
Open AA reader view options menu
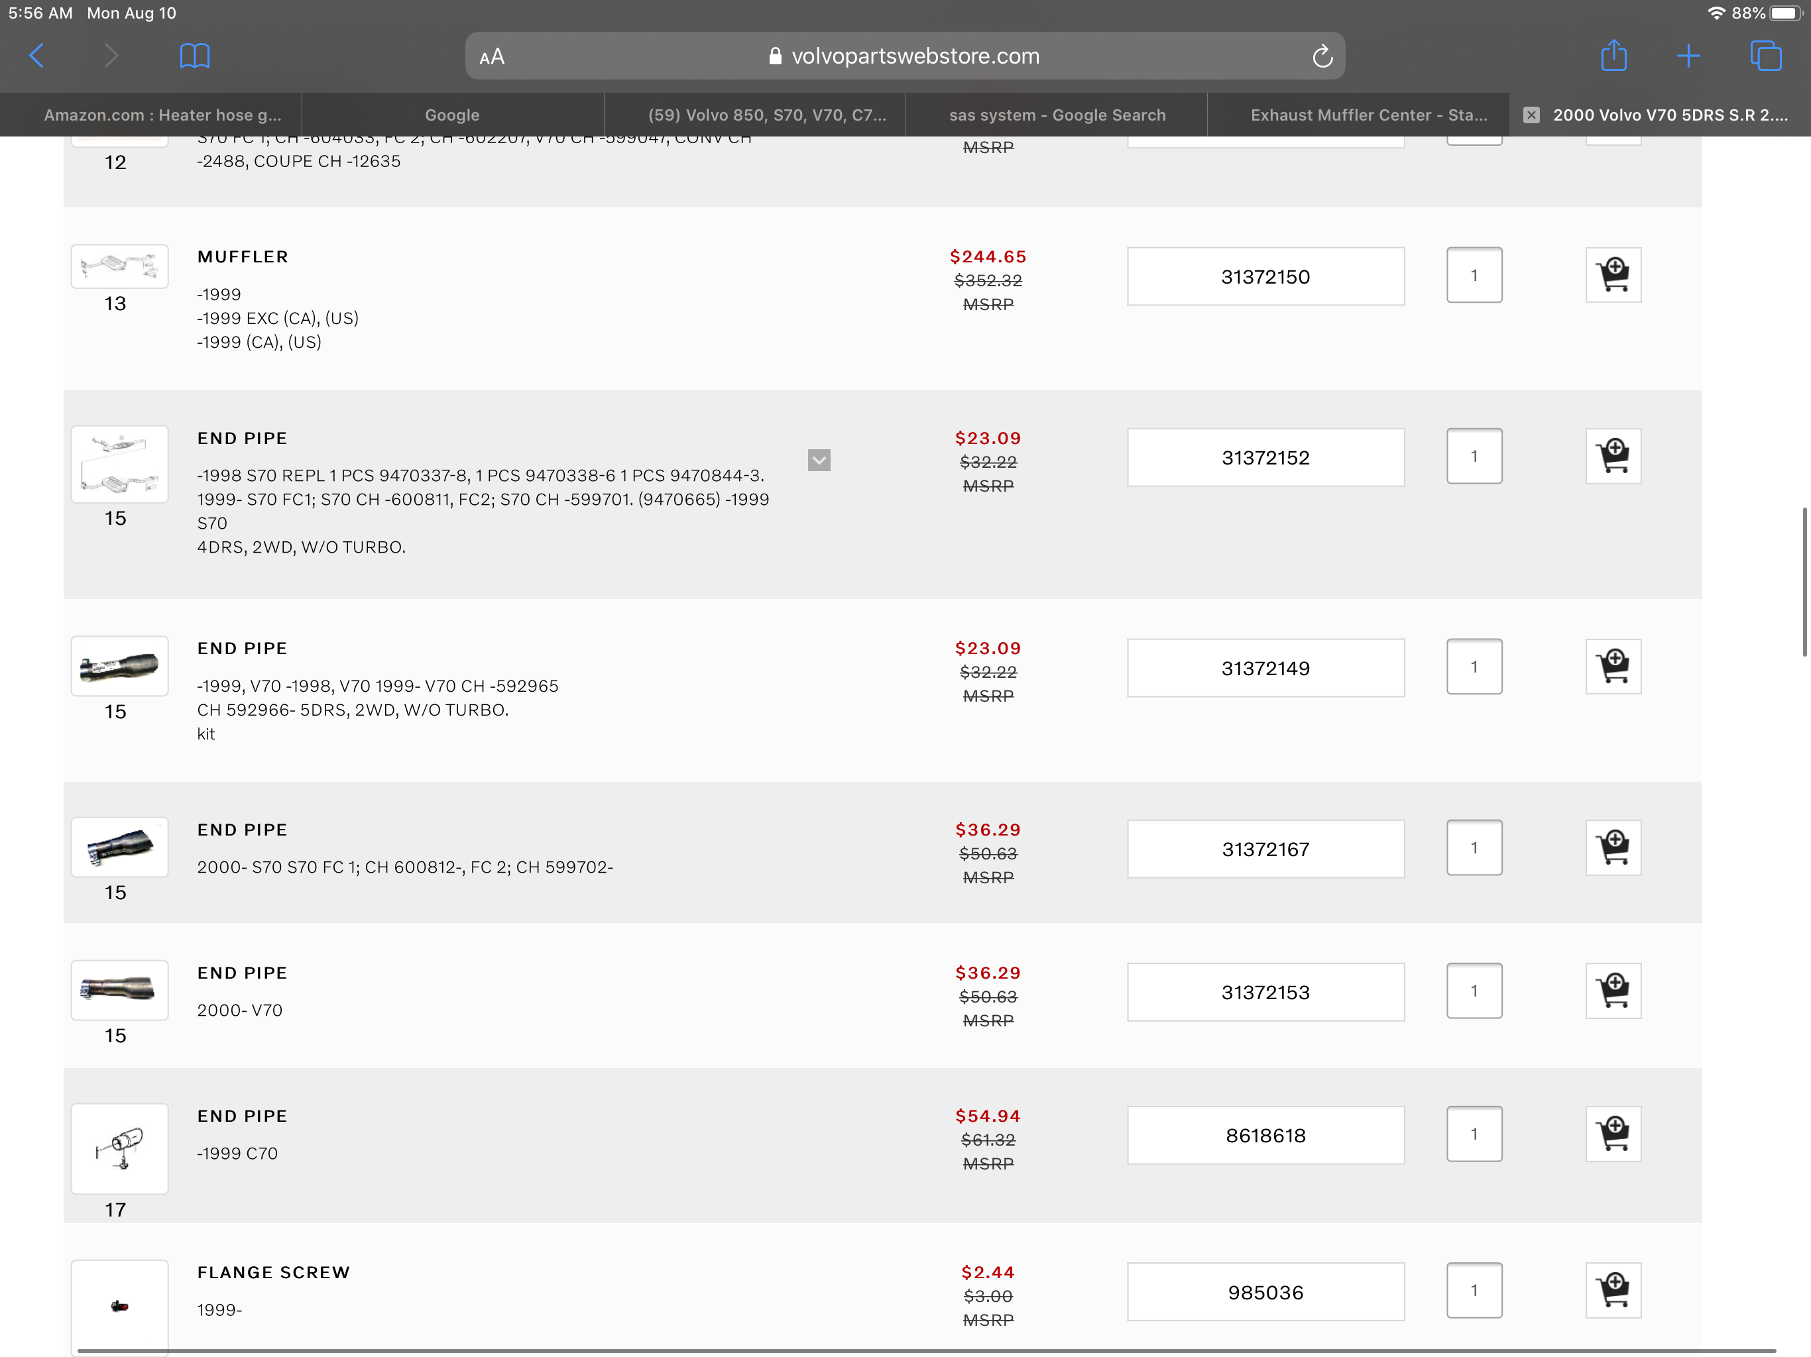coord(492,56)
